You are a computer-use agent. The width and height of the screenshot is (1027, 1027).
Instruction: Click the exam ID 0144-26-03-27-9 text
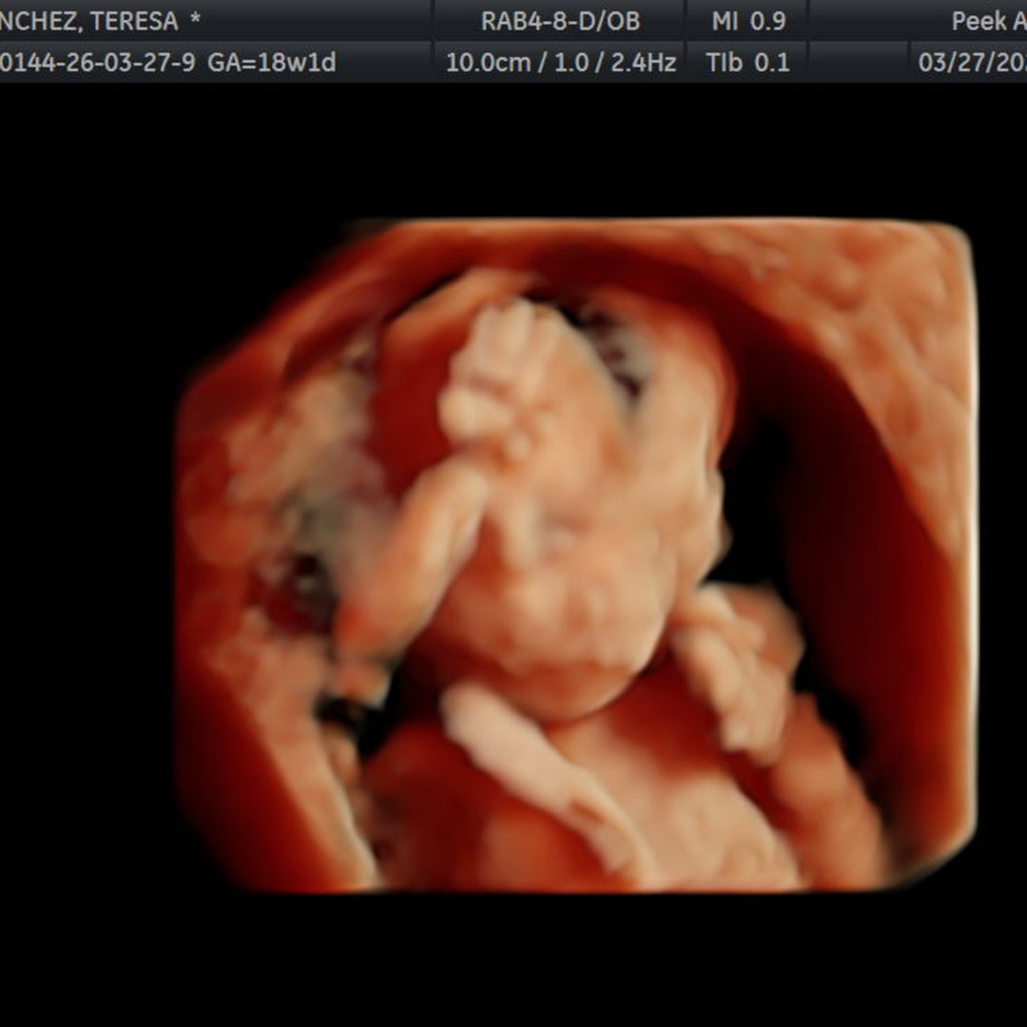click(98, 63)
